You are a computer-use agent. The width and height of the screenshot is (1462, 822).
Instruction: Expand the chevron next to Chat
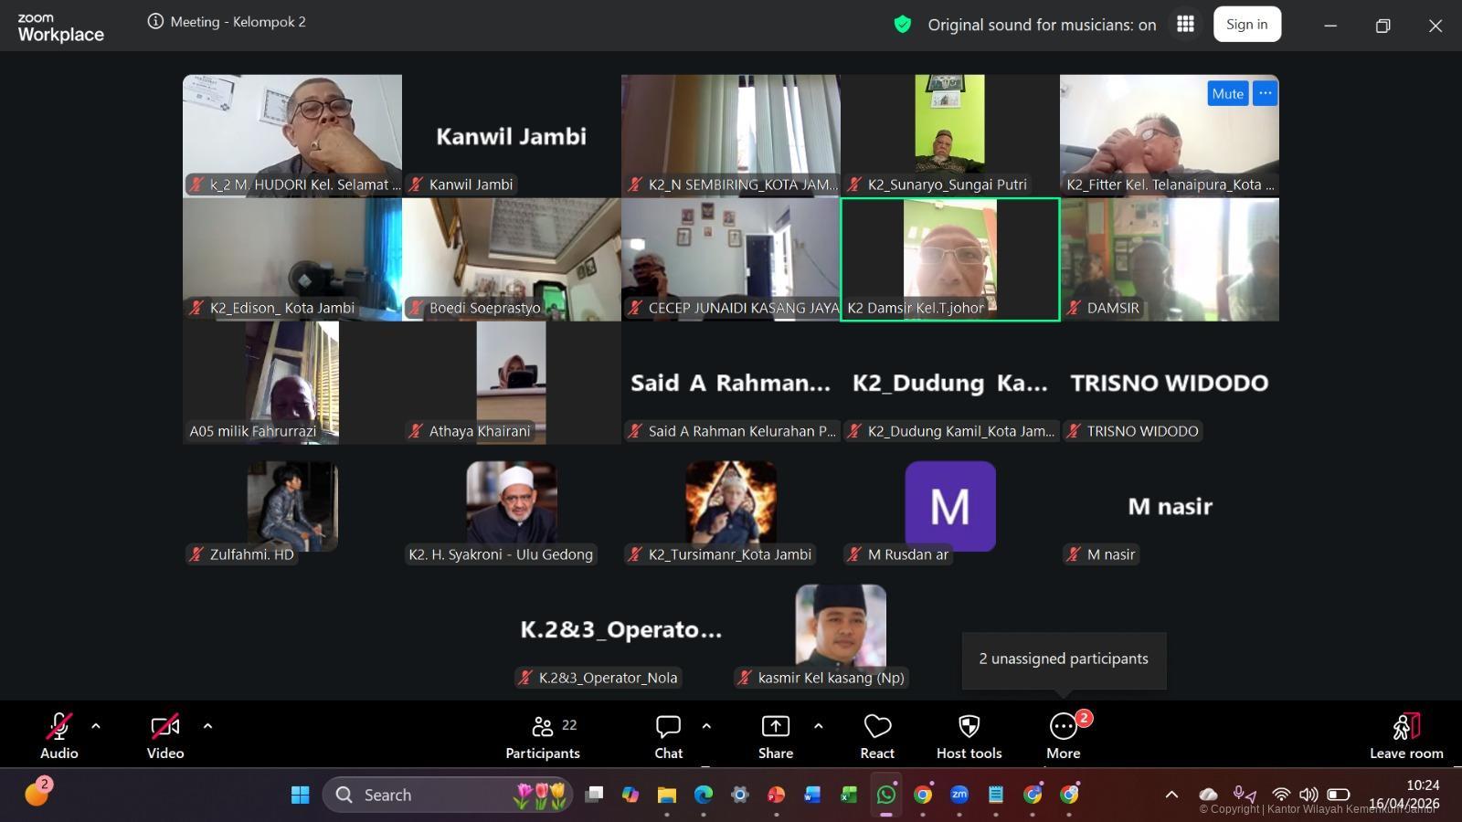(706, 726)
